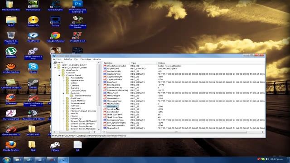Expand the AppEvents key arrow
This screenshot has height=163, width=290.
coord(59,70)
